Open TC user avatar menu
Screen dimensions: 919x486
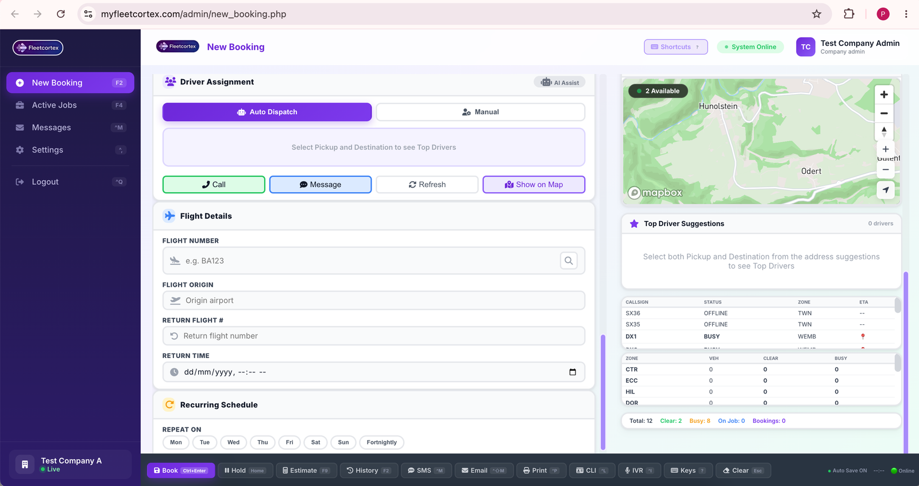(805, 47)
